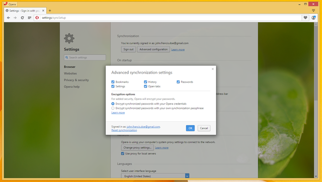The height and width of the screenshot is (182, 322).
Task: Click the Settings gear icon
Action: (x=69, y=38)
